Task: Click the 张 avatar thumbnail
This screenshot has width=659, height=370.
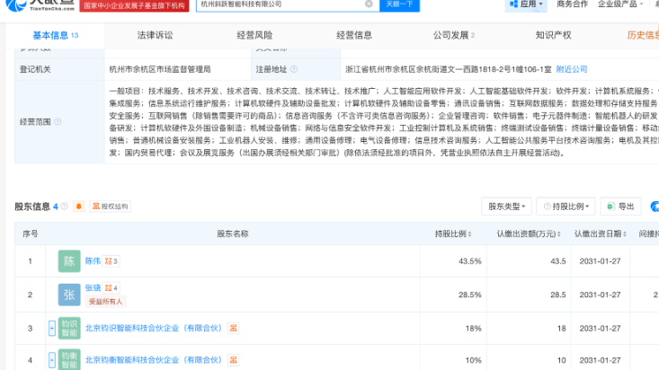Action: 69,295
